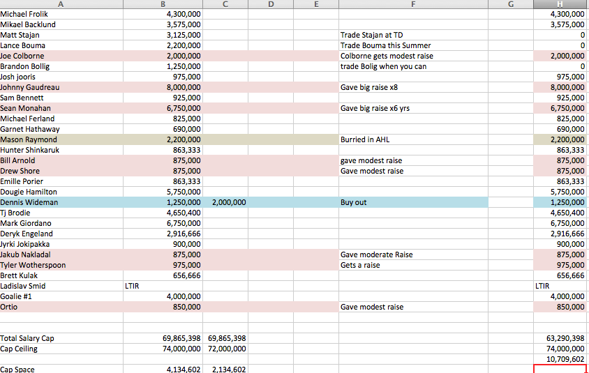Select column G header
The image size is (589, 373).
coord(511,4)
